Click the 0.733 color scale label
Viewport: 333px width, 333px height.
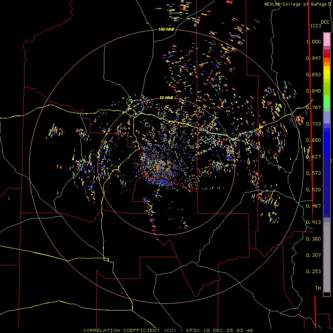tap(313, 124)
